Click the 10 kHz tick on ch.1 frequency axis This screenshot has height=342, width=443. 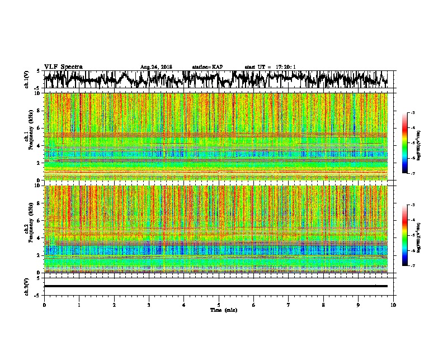pyautogui.click(x=38, y=93)
